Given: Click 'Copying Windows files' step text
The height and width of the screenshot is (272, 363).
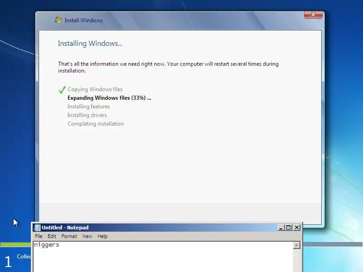Looking at the screenshot, I should (x=95, y=89).
